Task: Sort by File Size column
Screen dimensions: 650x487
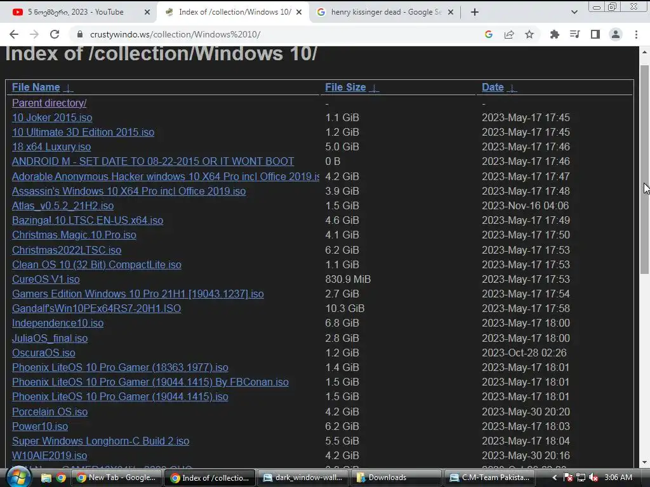Action: tap(345, 87)
